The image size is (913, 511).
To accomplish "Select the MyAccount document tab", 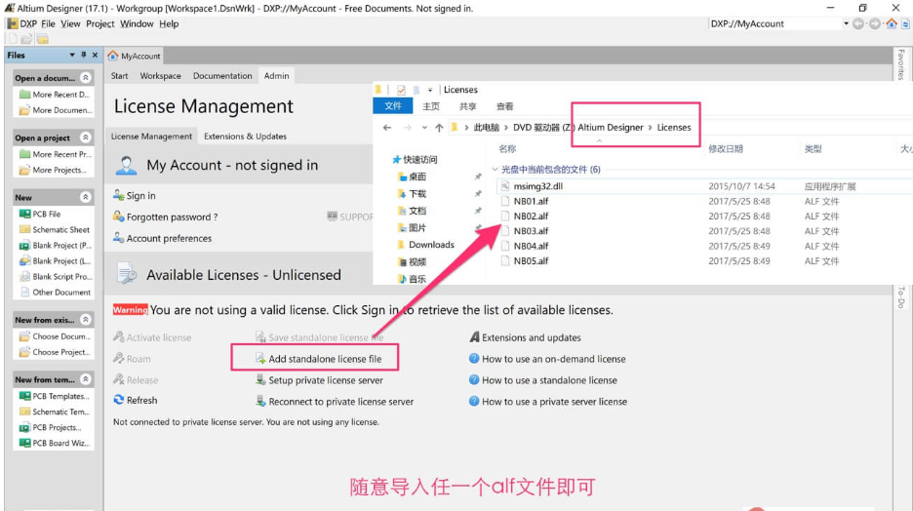I will [x=135, y=56].
